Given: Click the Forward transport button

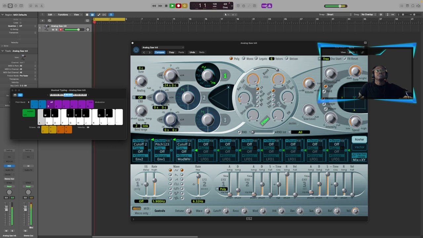Looking at the screenshot, I should [x=160, y=6].
